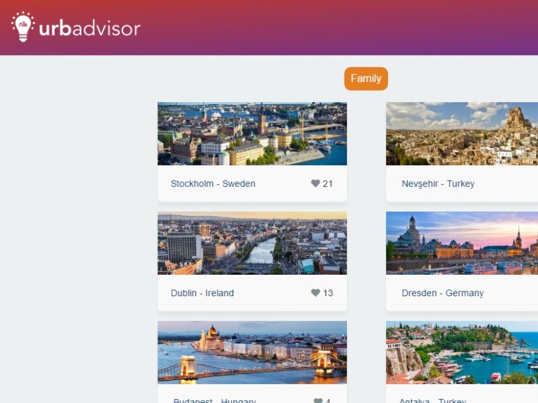
Task: Like Stockholm using its heart icon
Action: point(315,183)
